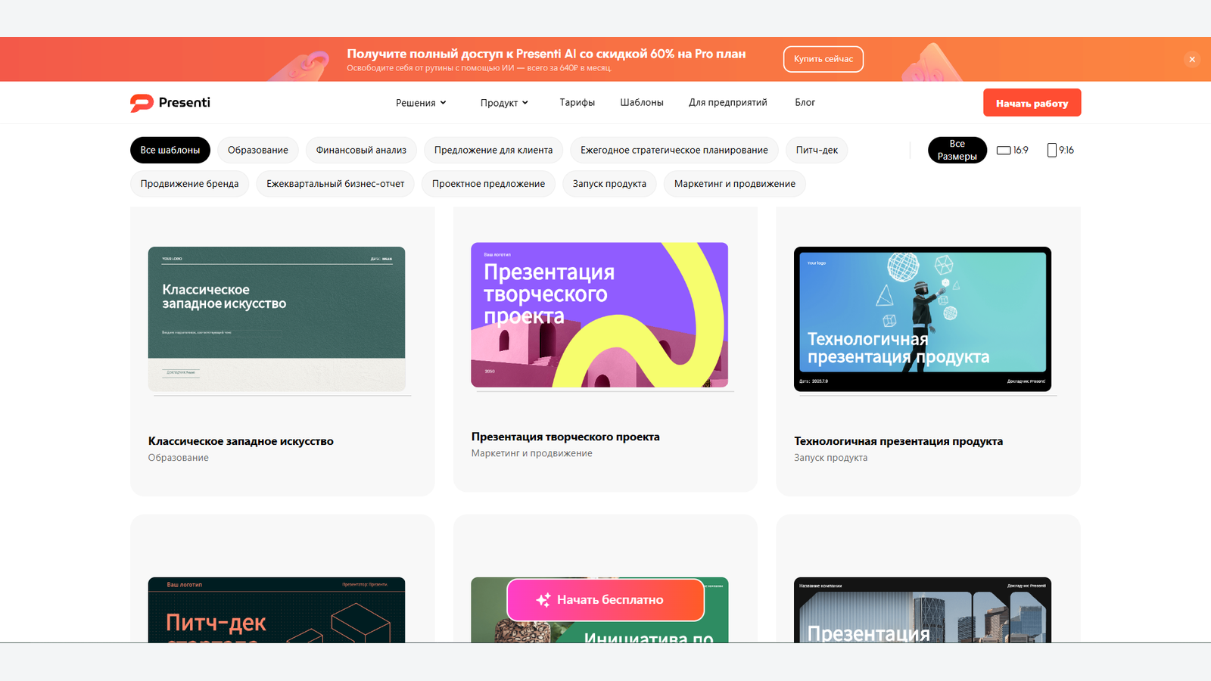Screen dimensions: 1211x681
Task: Click the Начать бесплатно button
Action: click(605, 600)
